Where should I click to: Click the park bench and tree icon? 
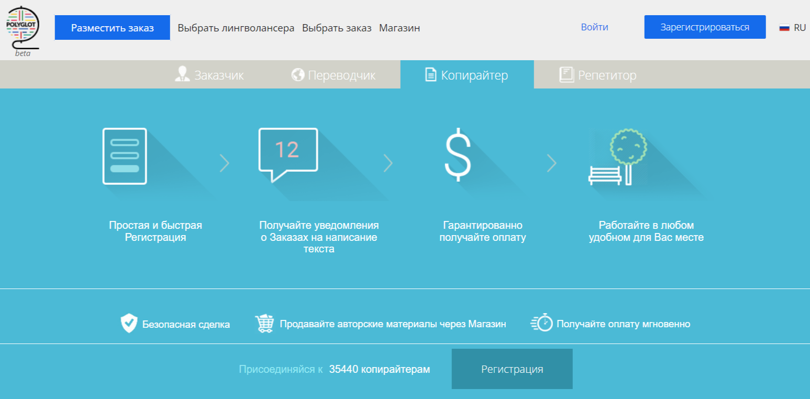point(618,157)
